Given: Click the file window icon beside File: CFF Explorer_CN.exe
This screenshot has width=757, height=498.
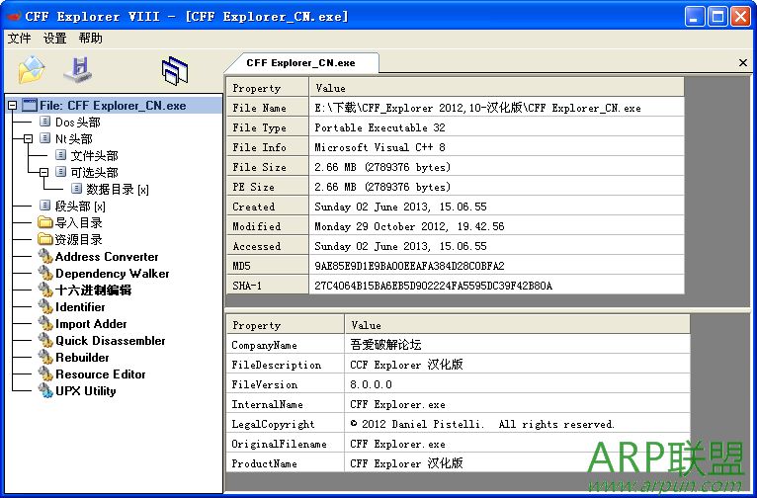Looking at the screenshot, I should 30,105.
